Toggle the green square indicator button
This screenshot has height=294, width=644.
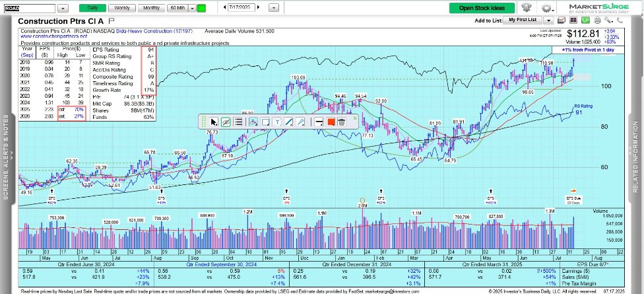(x=201, y=8)
